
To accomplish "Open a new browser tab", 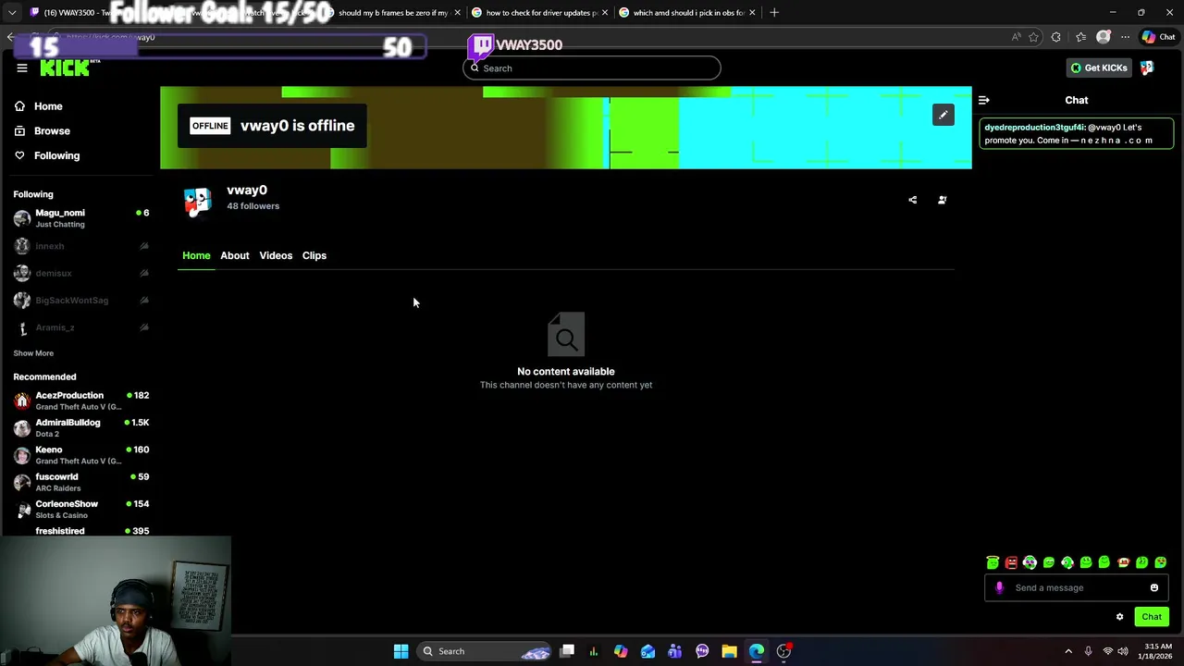I will point(774,13).
